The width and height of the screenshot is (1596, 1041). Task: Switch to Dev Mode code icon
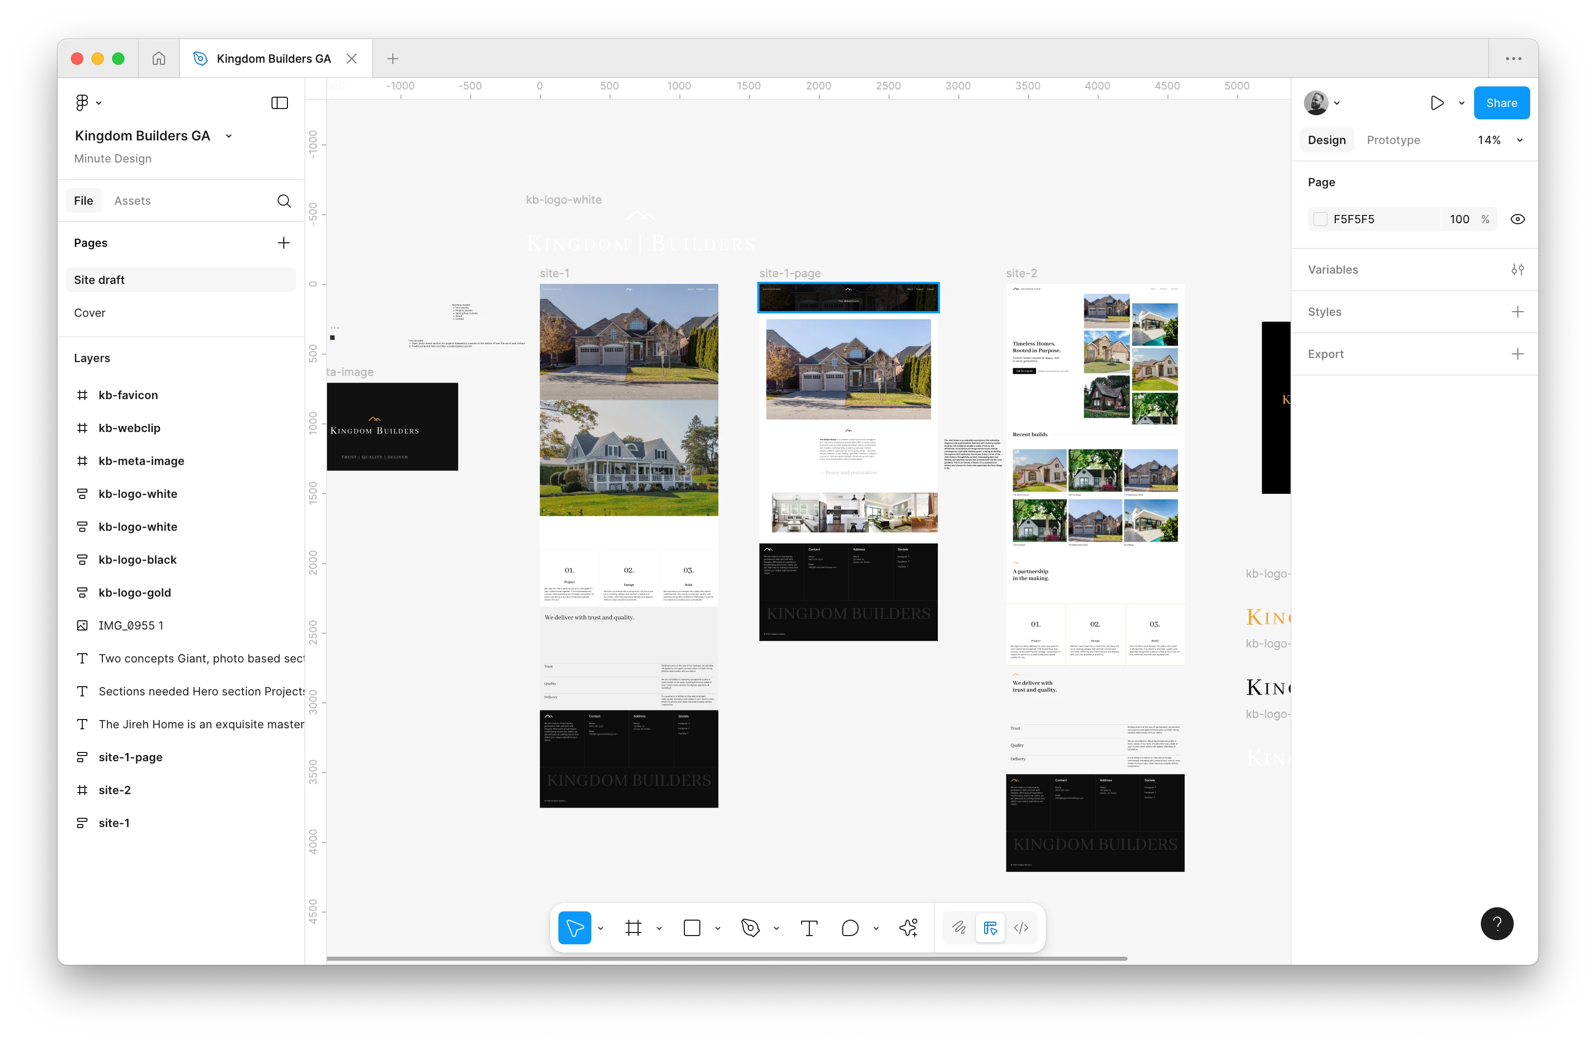(1021, 928)
